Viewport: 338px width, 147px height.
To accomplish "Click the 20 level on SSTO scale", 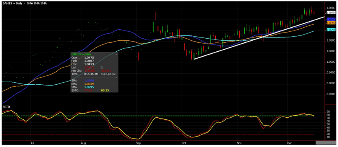I will [x=328, y=134].
